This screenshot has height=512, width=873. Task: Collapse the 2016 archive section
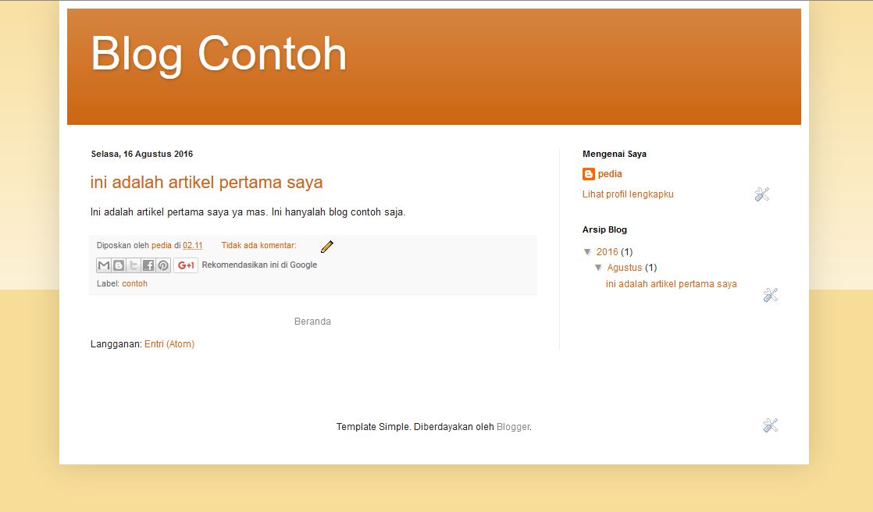tap(588, 252)
